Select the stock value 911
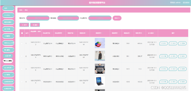This screenshot has height=91, width=191. tap(128, 56)
